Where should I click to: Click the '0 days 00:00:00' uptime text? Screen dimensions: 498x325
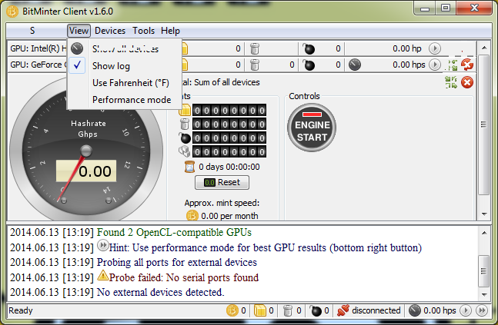(x=229, y=167)
